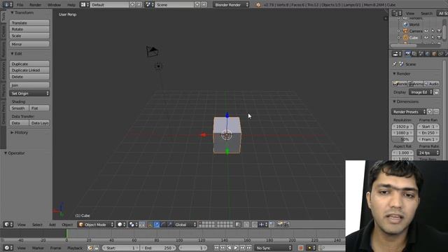Delete the Default screen layout

139,5
